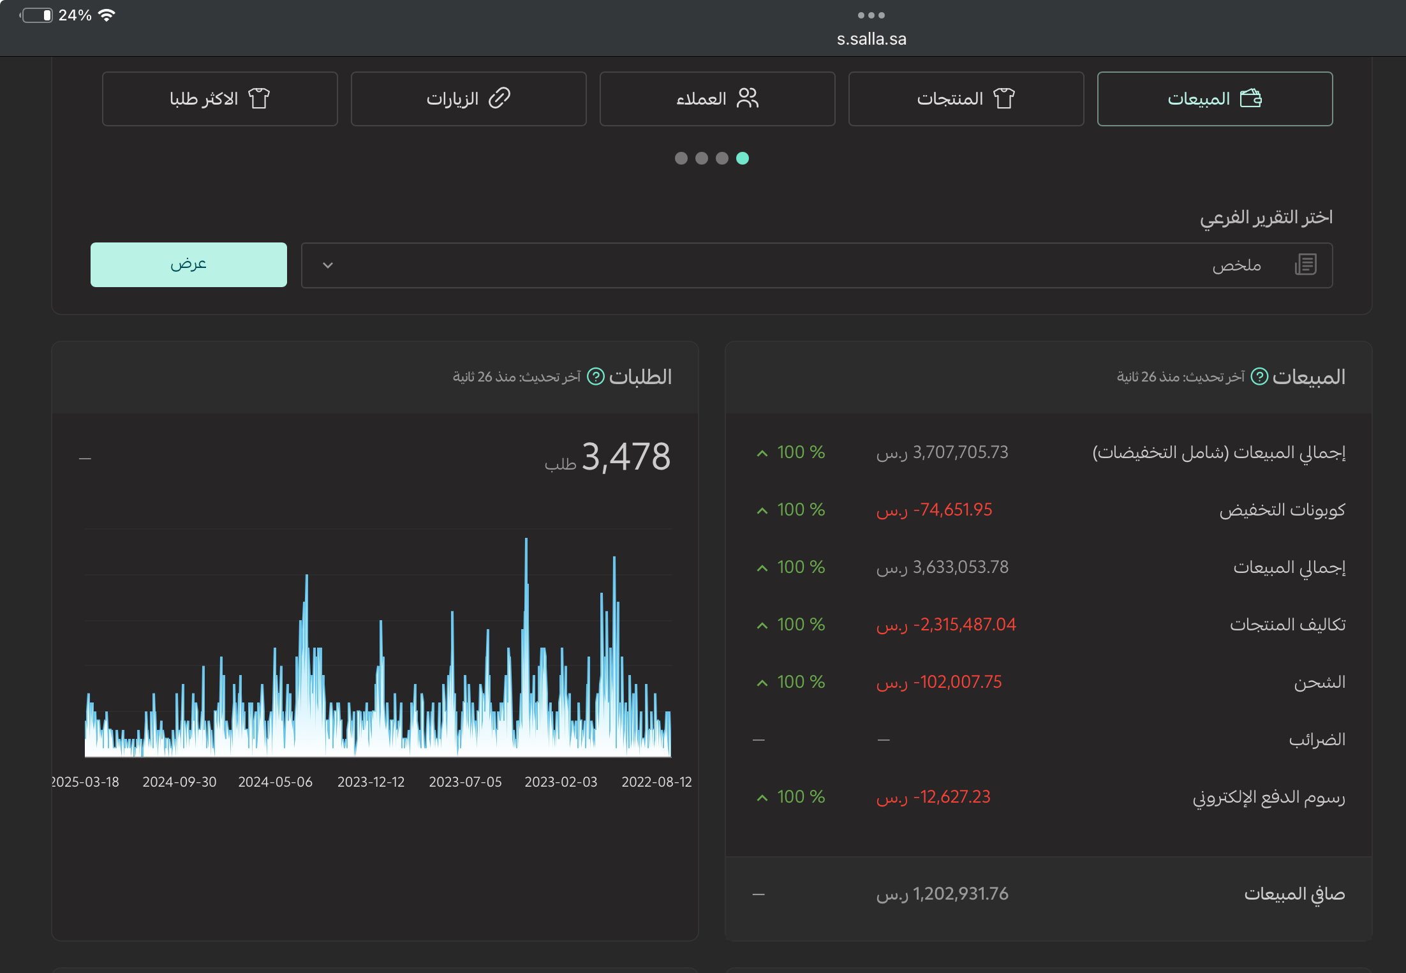
Task: Click the document icon beside ملخص
Action: click(x=1305, y=264)
